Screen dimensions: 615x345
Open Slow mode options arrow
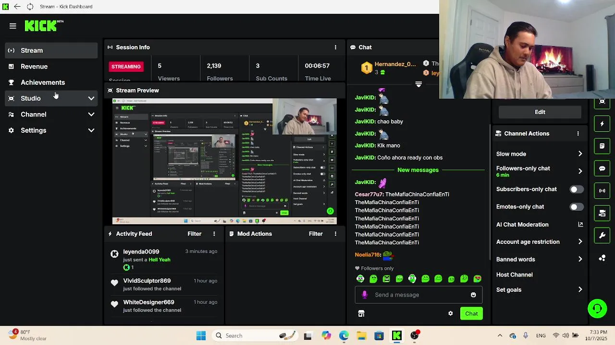[x=580, y=154]
